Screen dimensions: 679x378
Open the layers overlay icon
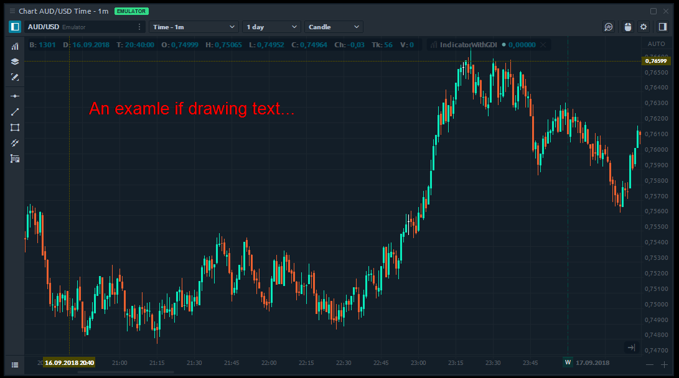click(x=15, y=62)
